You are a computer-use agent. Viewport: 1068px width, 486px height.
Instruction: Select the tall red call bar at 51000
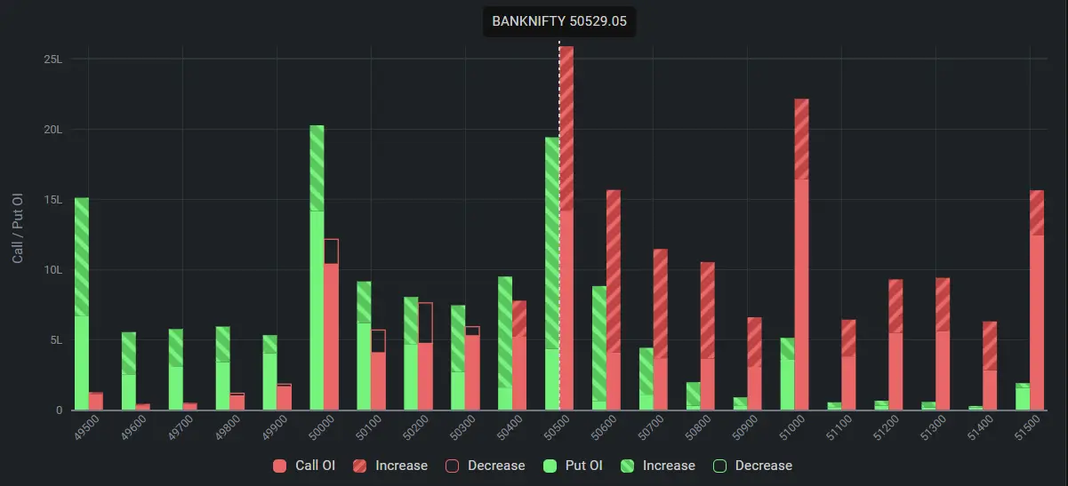click(801, 267)
